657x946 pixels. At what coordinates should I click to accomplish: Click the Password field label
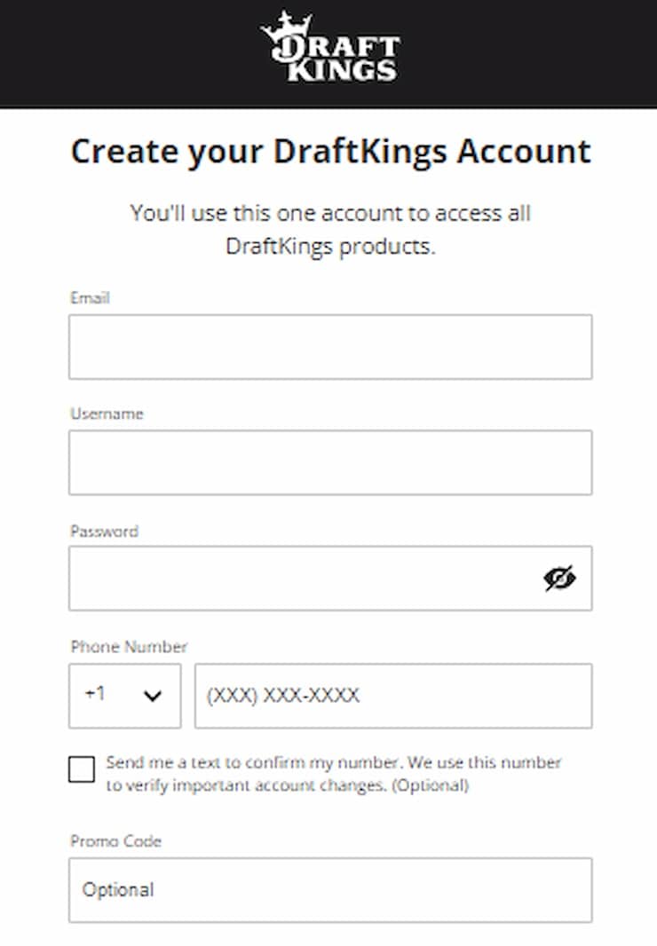click(104, 531)
